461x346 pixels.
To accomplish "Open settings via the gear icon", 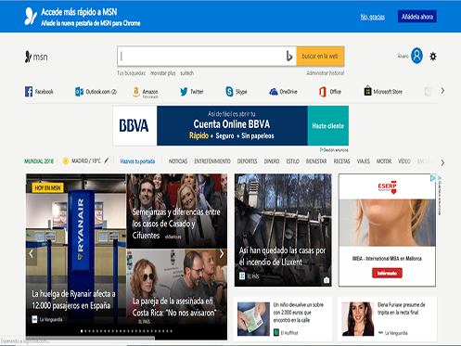I will click(x=433, y=57).
